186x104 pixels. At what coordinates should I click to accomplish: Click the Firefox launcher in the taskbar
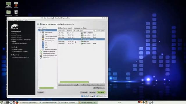tap(17, 102)
